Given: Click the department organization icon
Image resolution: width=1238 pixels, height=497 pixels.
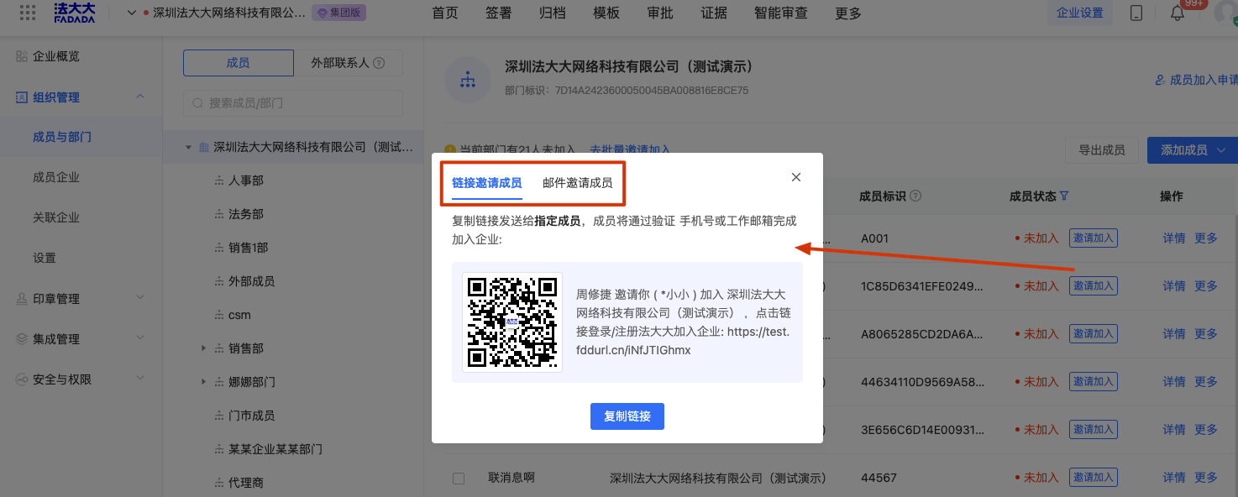Looking at the screenshot, I should pos(468,79).
